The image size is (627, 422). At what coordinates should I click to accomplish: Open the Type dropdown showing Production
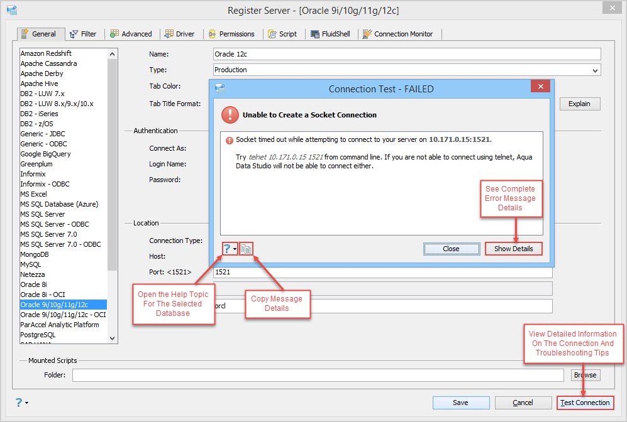point(407,70)
